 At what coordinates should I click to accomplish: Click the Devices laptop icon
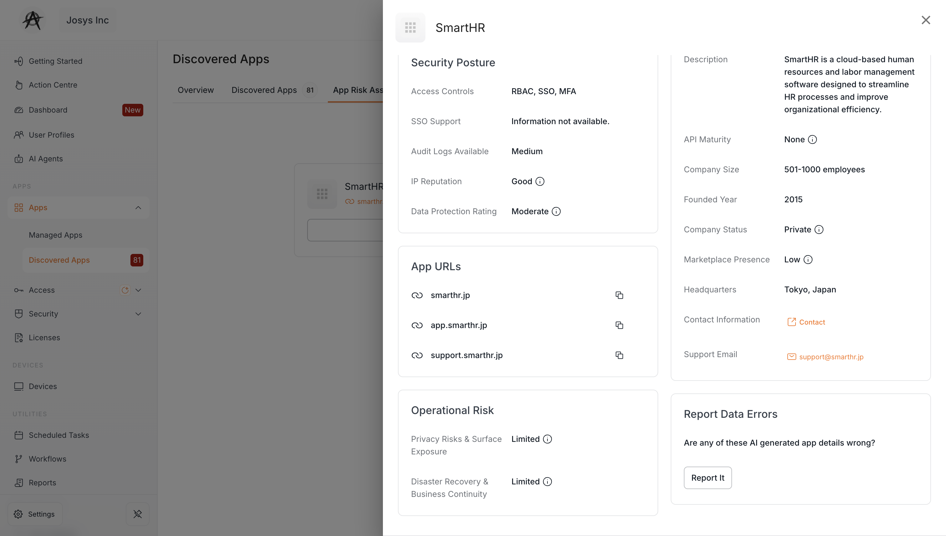tap(19, 387)
